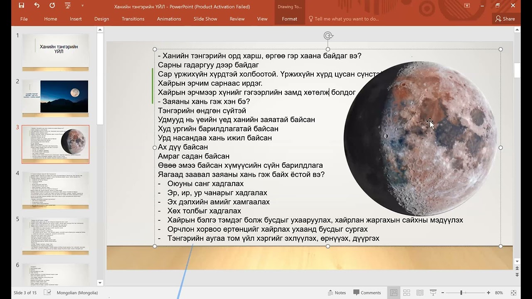
Task: Select the moon picture on the slide
Action: 421,139
